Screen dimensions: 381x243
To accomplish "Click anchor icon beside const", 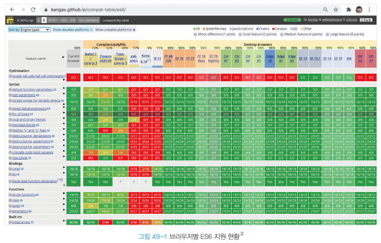I will click(22, 169).
